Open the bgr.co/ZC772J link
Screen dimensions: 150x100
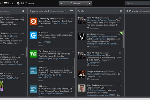pyautogui.click(x=45, y=42)
